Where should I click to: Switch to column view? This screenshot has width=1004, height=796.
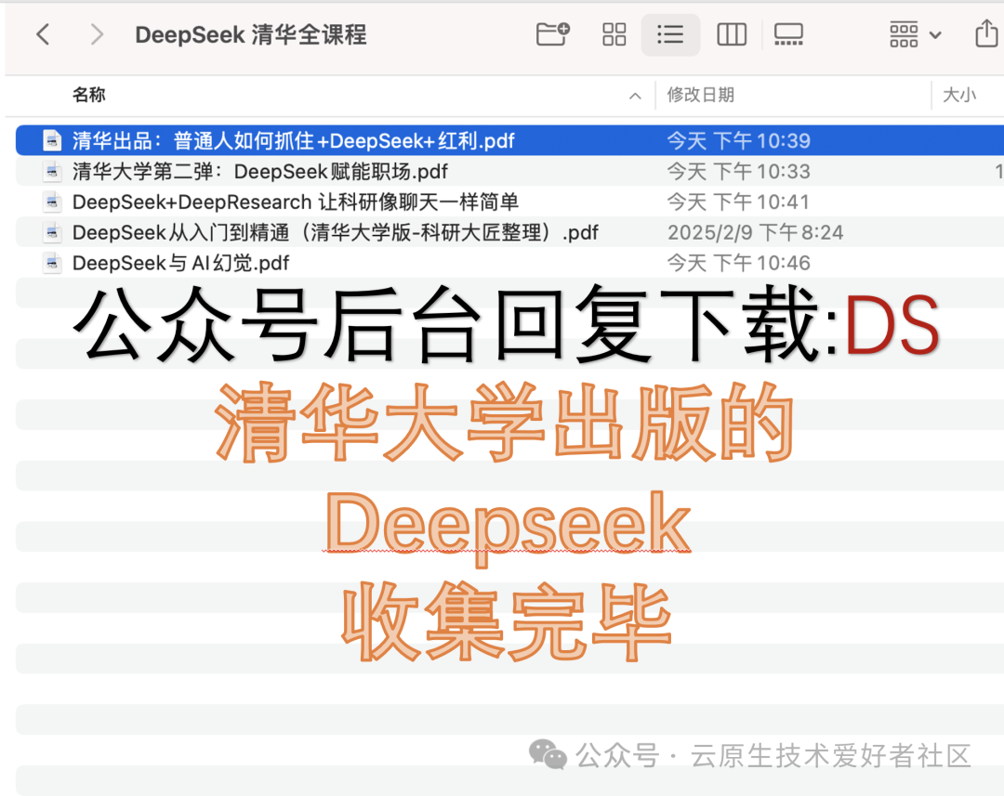point(732,34)
